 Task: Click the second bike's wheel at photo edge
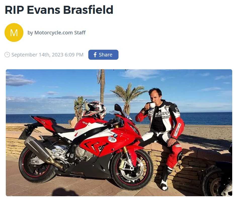(x=217, y=181)
